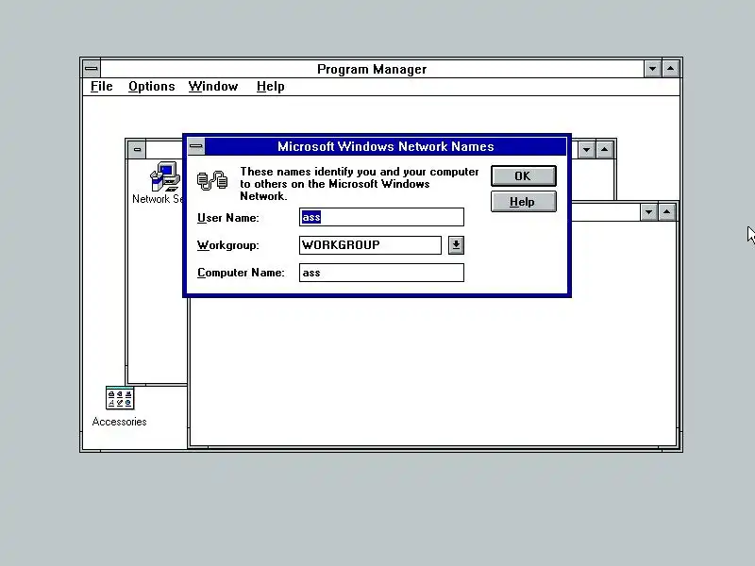Viewport: 755px width, 566px height.
Task: Maximize the Network group window behind dialog
Action: coord(605,150)
